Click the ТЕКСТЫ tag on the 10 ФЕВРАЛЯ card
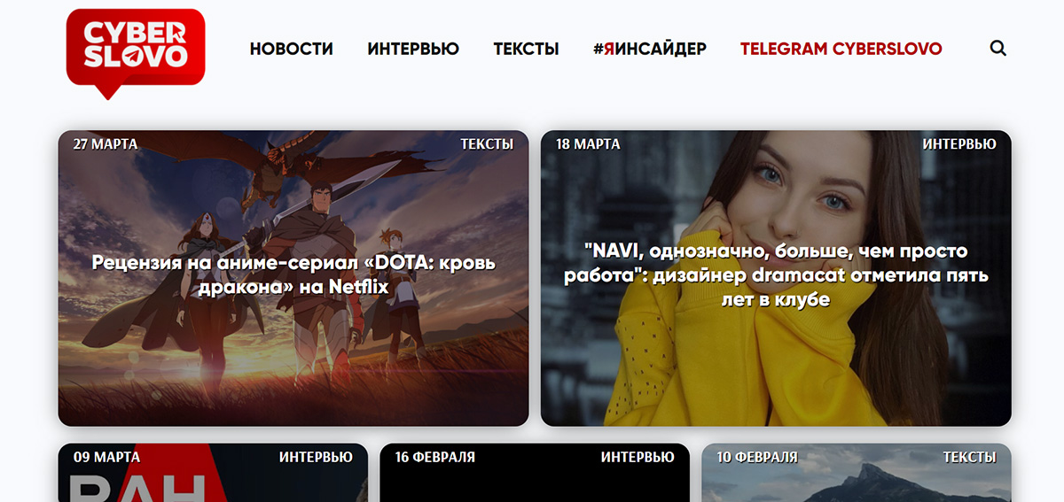 click(969, 457)
